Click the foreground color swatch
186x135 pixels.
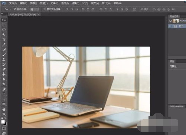(x=3, y=122)
